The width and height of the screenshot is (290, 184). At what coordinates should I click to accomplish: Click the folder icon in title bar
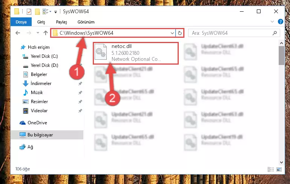click(x=17, y=11)
